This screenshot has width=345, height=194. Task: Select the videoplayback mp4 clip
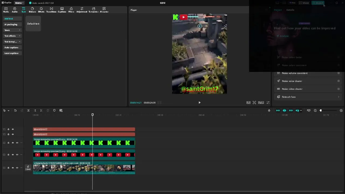point(84,168)
